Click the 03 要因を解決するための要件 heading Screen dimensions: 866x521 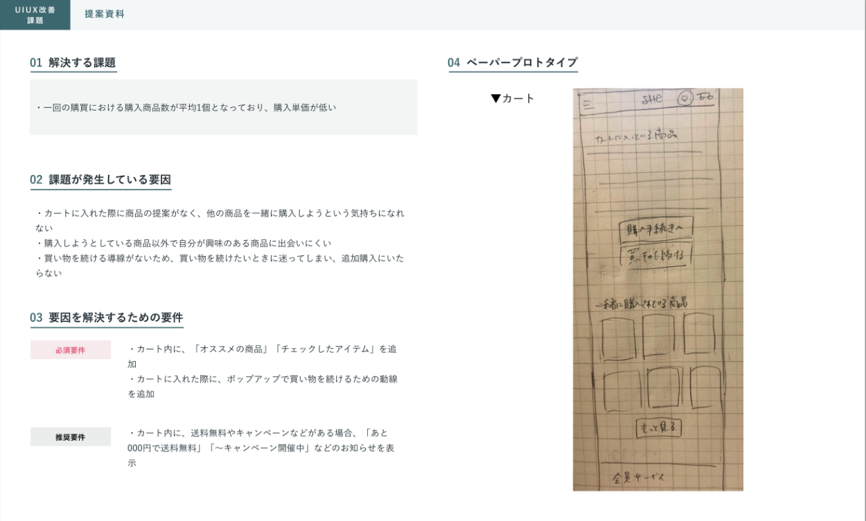pos(106,318)
